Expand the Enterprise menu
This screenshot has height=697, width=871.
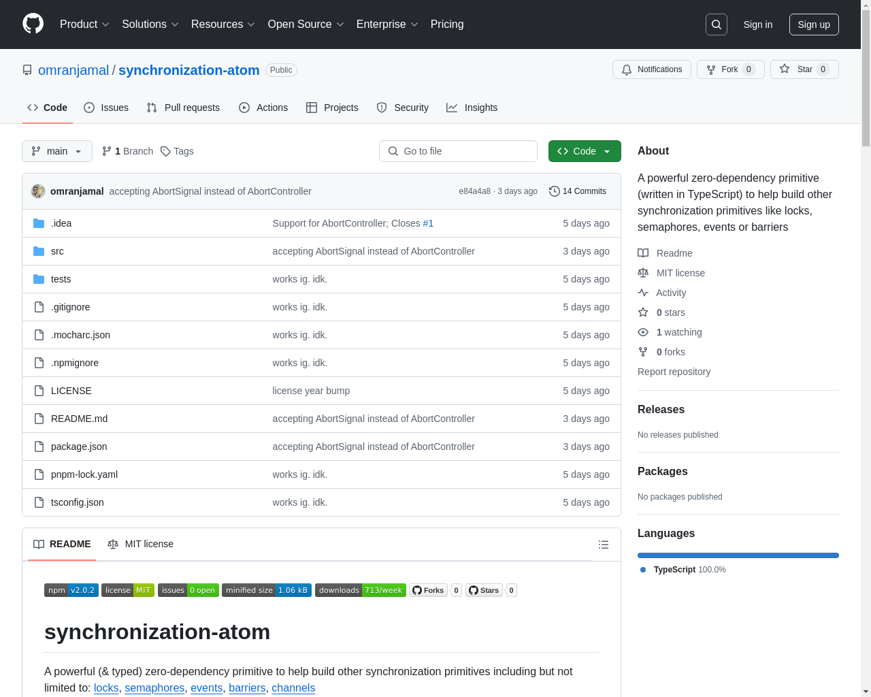point(387,25)
